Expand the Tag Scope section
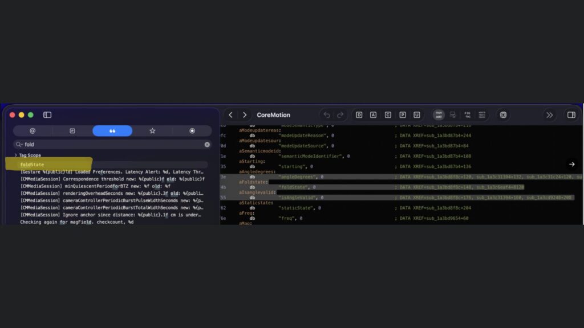Viewport: 584px width, 328px height. click(x=15, y=155)
